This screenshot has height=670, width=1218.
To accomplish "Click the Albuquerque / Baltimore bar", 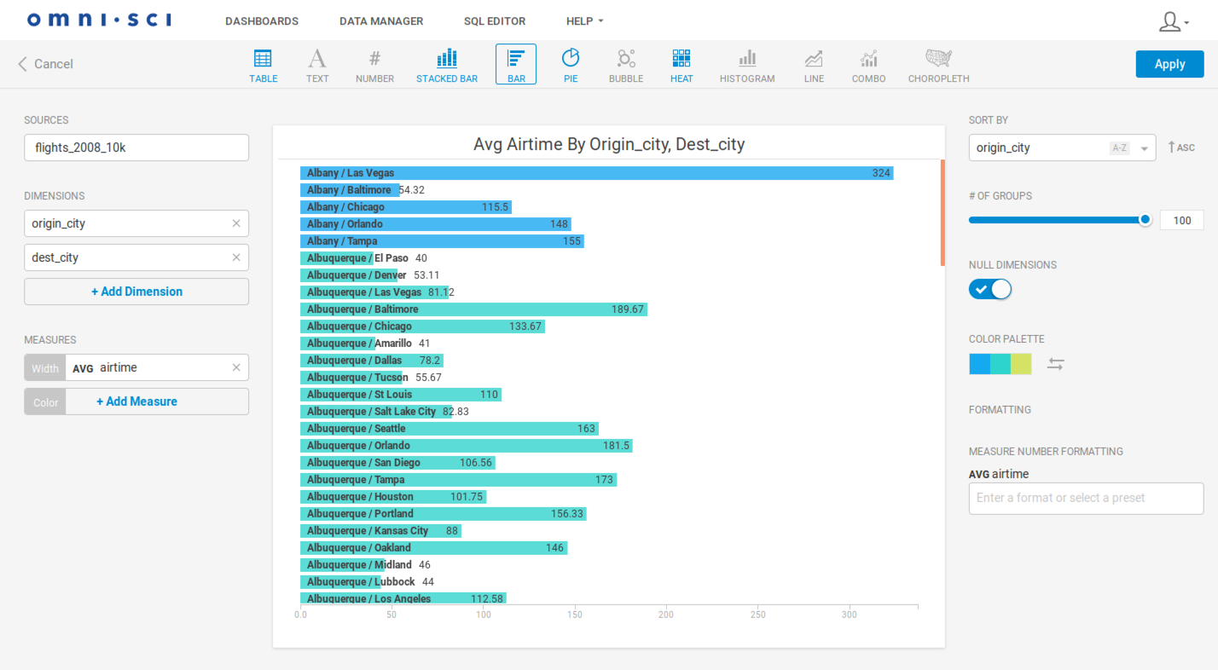I will click(x=473, y=309).
